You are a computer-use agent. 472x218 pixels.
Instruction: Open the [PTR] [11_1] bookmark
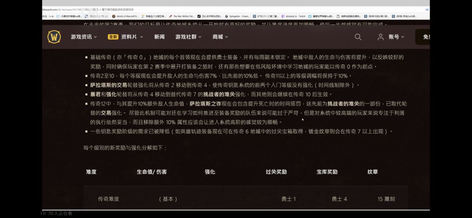pos(265,16)
